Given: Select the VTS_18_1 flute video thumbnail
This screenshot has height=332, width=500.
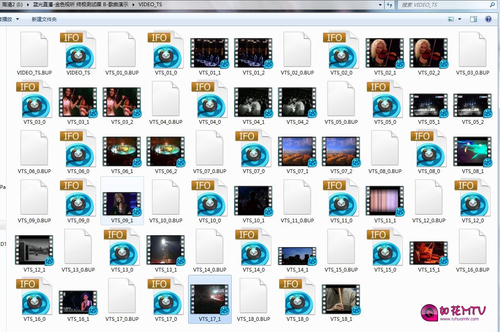Looking at the screenshot, I should point(341,298).
